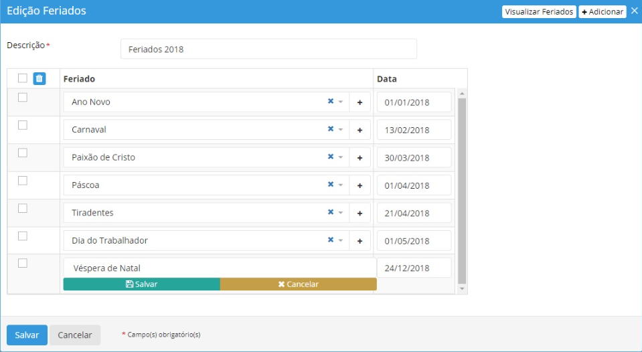Clear the Paixão de Cristo selection

pyautogui.click(x=330, y=157)
